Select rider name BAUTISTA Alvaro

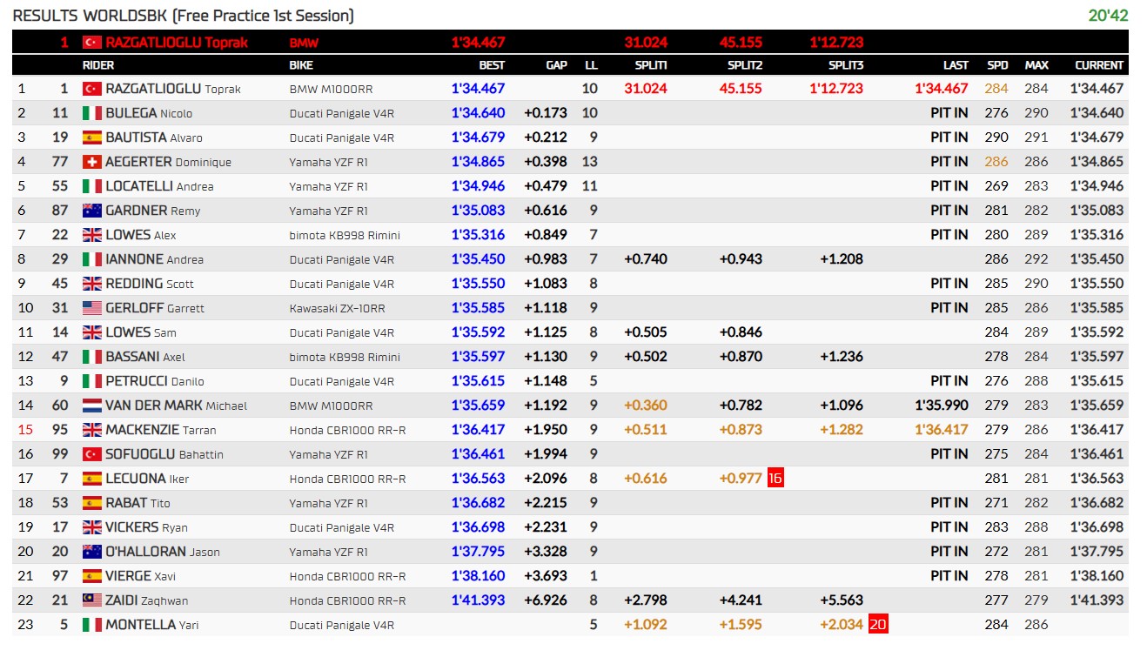pos(154,137)
